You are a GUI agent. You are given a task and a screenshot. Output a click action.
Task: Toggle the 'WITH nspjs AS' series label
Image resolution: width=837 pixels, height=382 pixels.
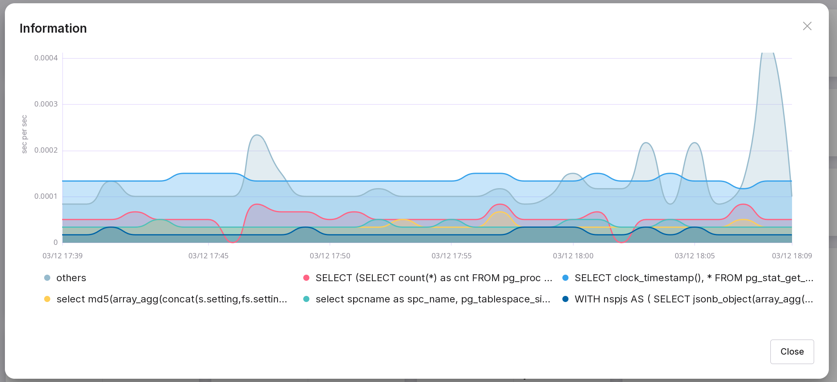694,299
